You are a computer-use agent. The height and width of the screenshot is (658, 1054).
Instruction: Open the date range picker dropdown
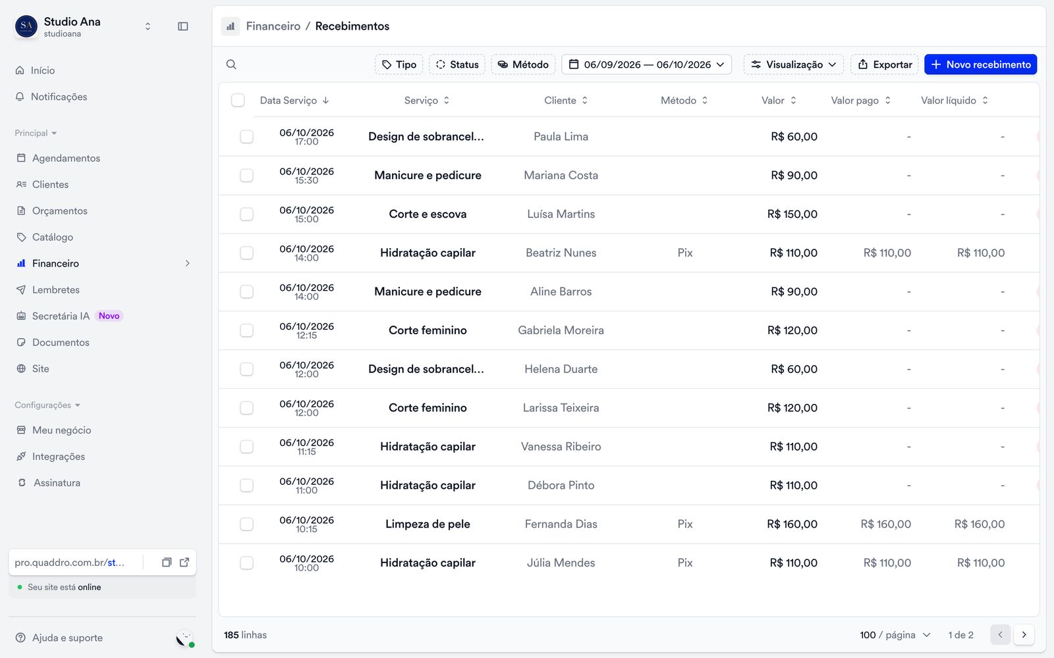click(x=646, y=64)
